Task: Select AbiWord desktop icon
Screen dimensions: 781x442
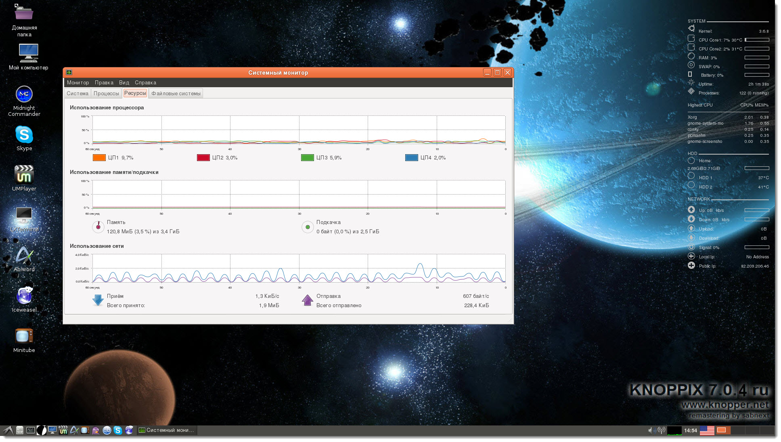Action: click(24, 259)
